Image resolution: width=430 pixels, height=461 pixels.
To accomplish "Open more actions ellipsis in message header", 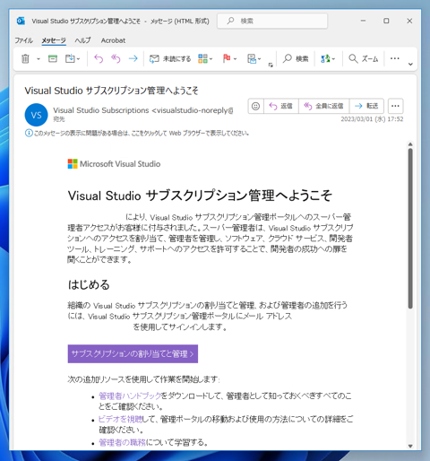I will point(395,106).
